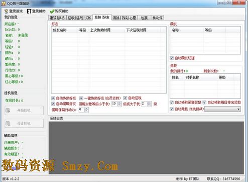
Task: Uncheck 自动领取荣誉奖励 option
Action: [x=172, y=102]
